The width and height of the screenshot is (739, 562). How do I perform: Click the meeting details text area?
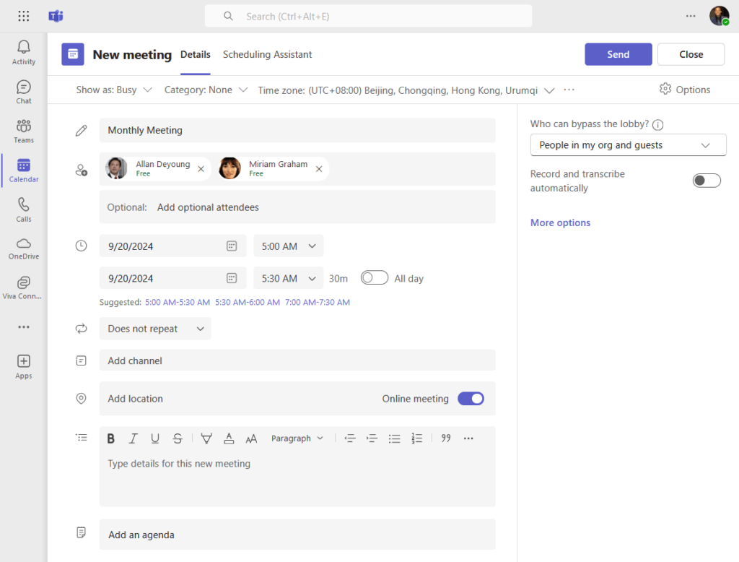[x=297, y=477]
